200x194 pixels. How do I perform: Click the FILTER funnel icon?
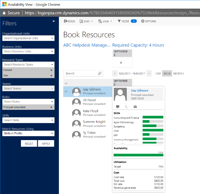(x=119, y=21)
